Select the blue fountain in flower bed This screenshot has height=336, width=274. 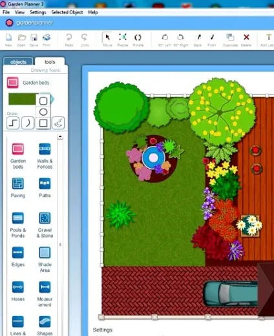point(153,158)
